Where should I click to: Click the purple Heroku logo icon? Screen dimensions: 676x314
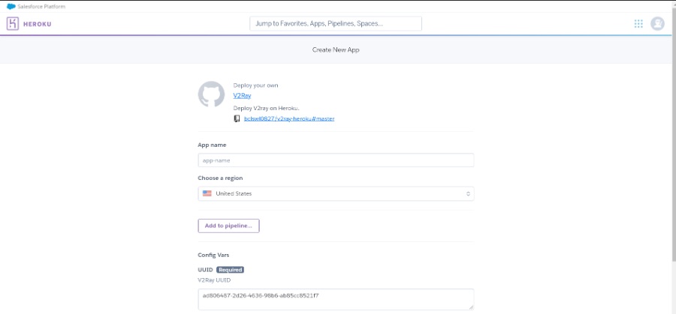coord(13,23)
